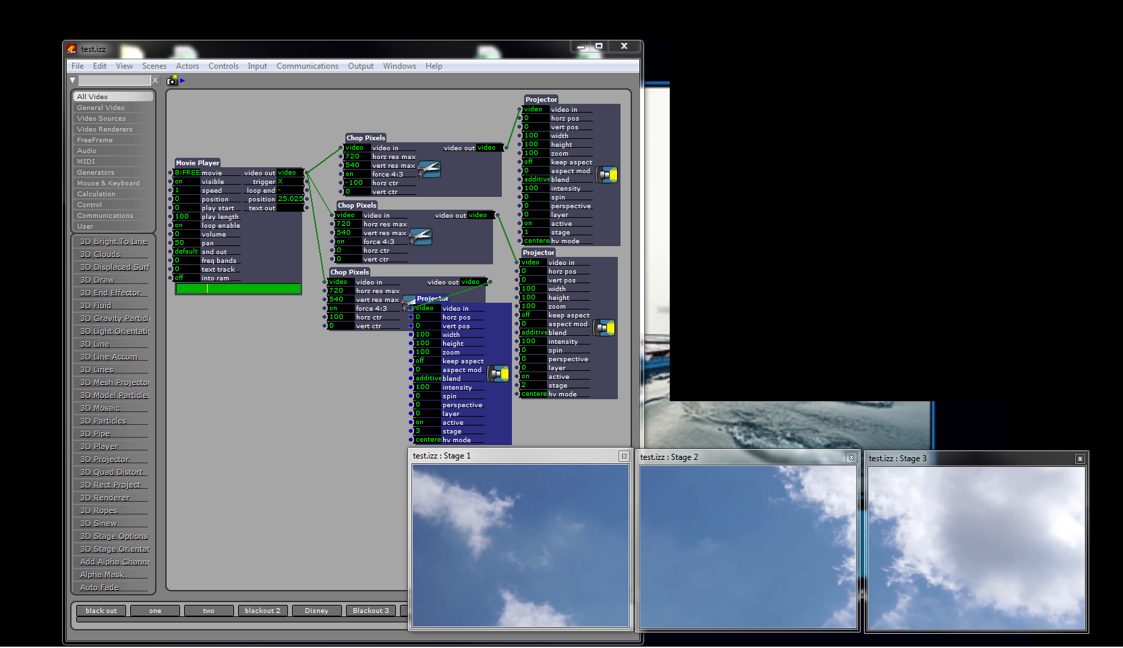Toggle keep aspect on the selected blue Projector actor
This screenshot has height=648, width=1123.
428,361
